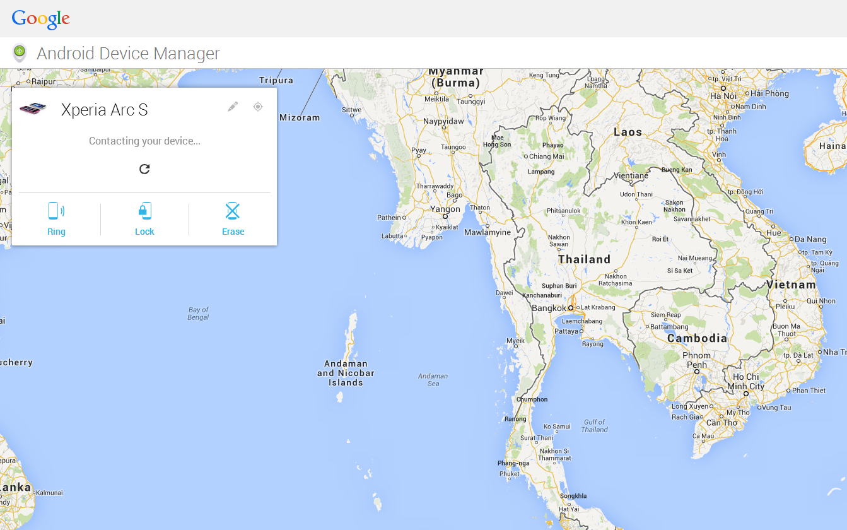Click the Laos country label
Screen dimensions: 847x530
point(628,132)
